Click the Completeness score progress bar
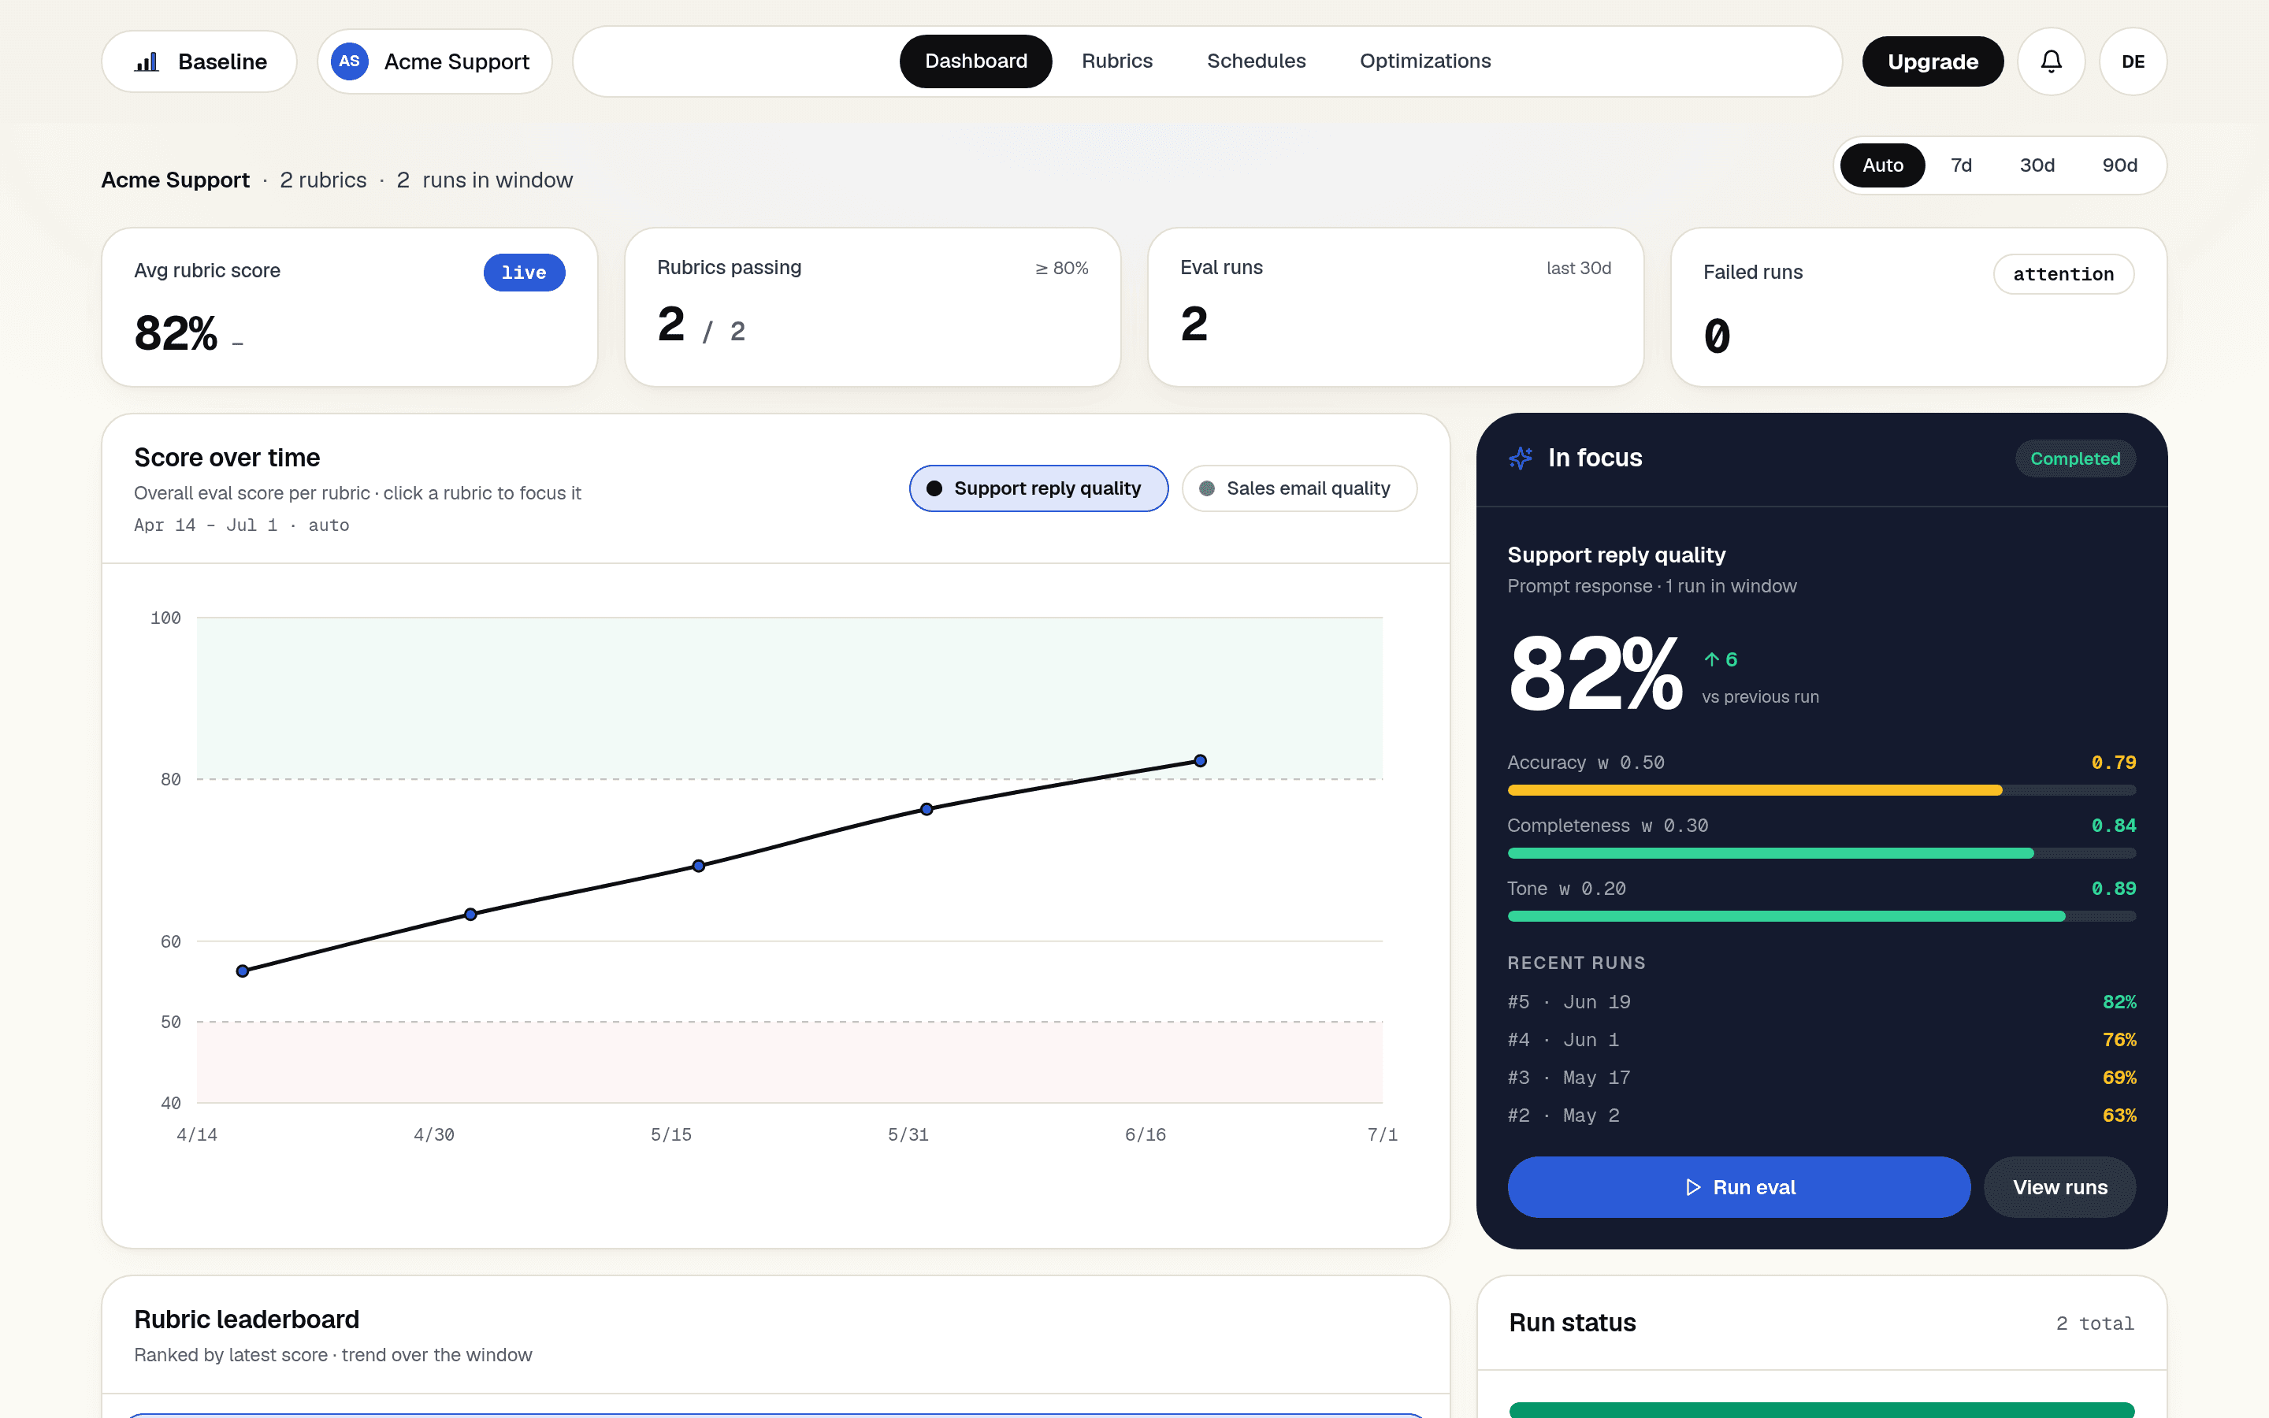The height and width of the screenshot is (1418, 2269). 1822,853
